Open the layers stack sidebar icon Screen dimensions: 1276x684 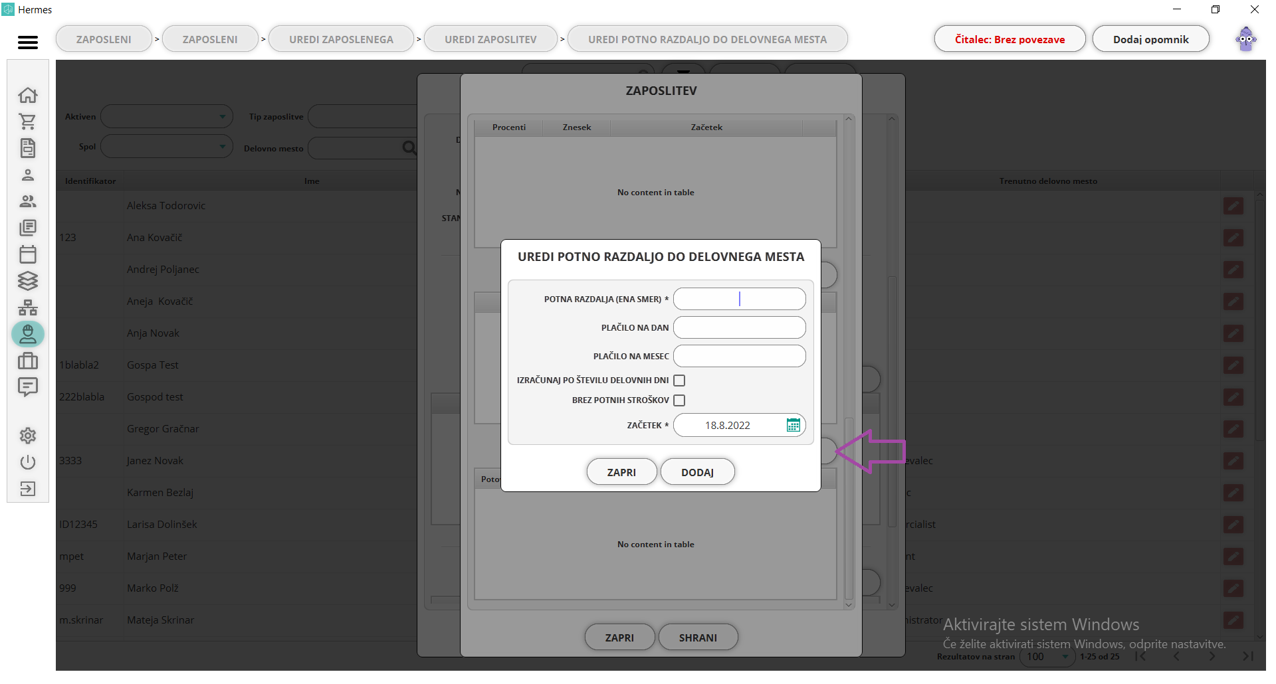tap(28, 281)
